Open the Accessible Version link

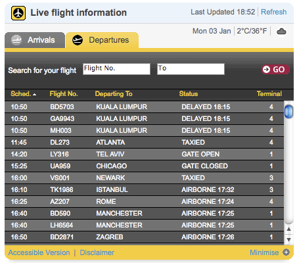[x=39, y=252]
